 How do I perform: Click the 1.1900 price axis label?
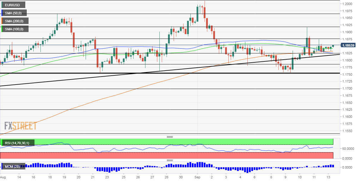pyautogui.click(x=347, y=32)
